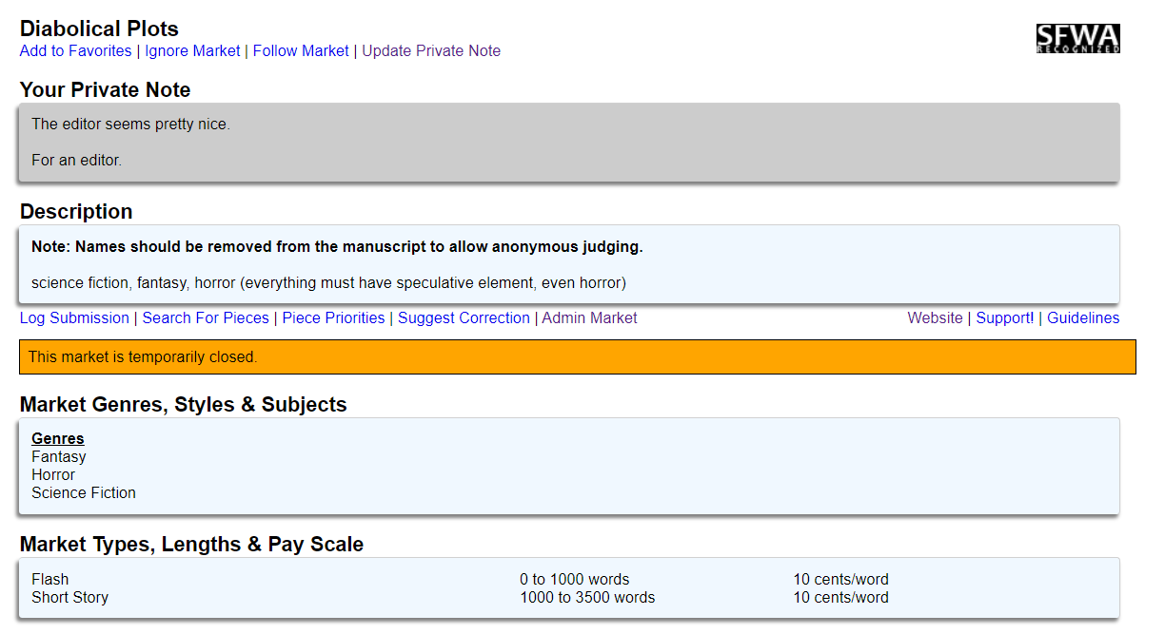Select the Horror genre entry
Viewport: 1165px width, 634px height.
(x=53, y=475)
